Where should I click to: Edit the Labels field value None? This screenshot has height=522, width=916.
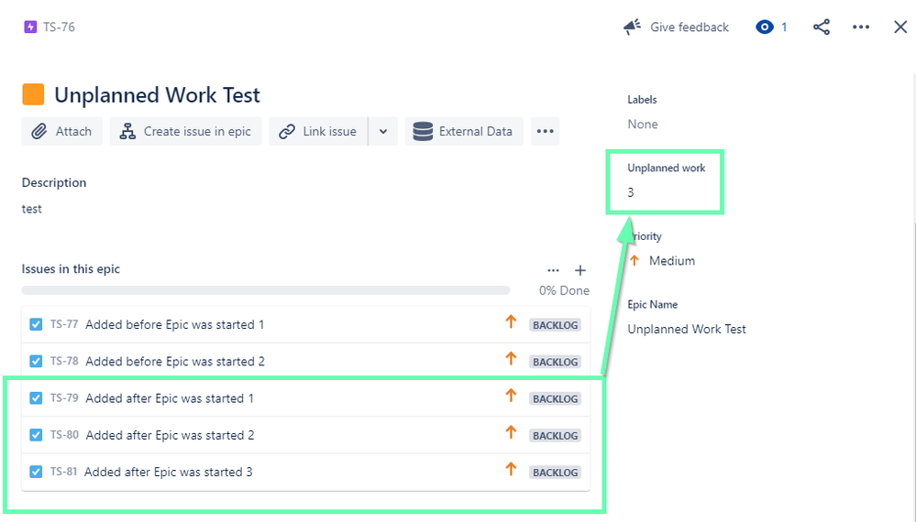(x=643, y=125)
